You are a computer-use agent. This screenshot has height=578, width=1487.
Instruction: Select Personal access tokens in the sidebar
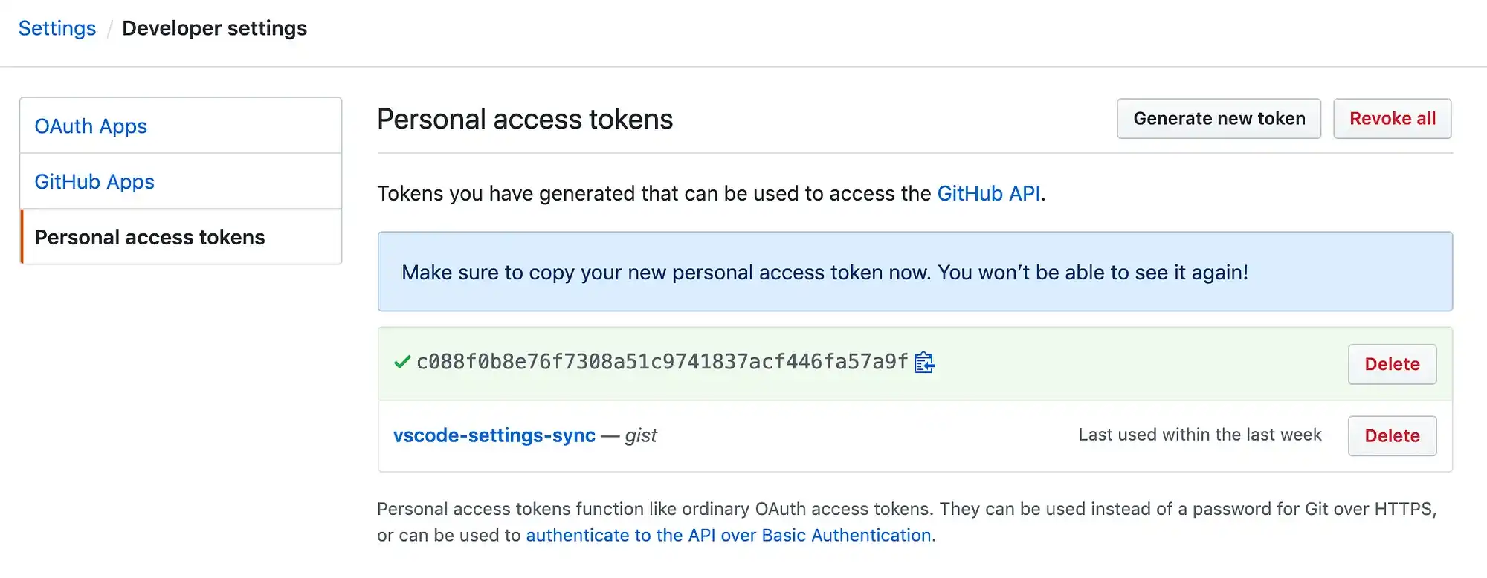pyautogui.click(x=181, y=237)
